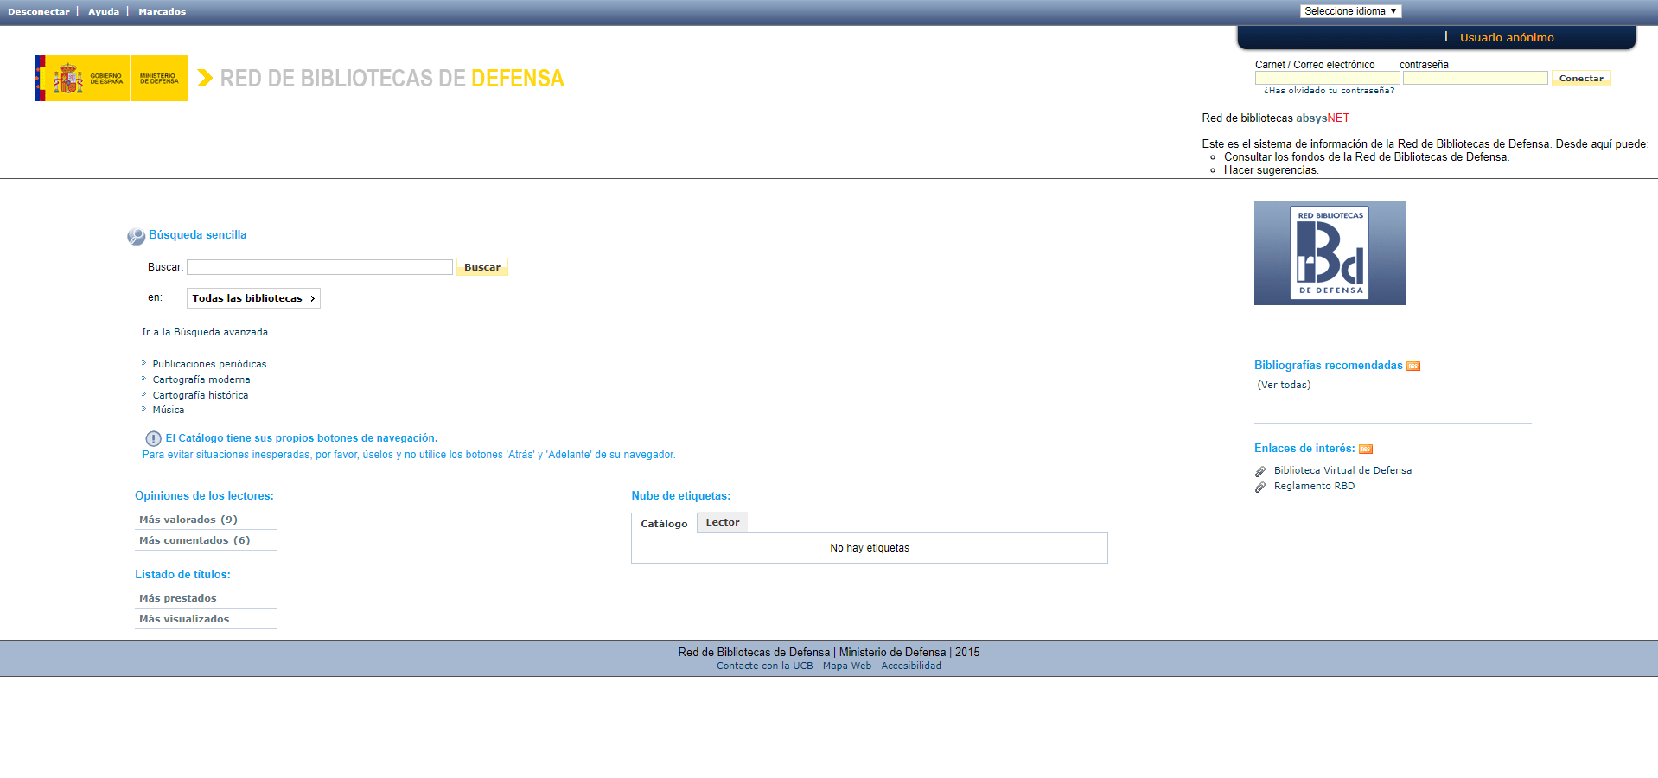Image resolution: width=1658 pixels, height=778 pixels.
Task: Click the RSS icon beside Enlaces de interés
Action: 1366,449
